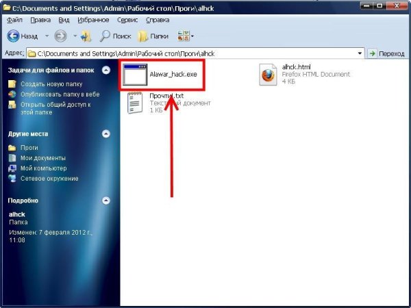
Task: Open Проги in Other Places
Action: coord(29,148)
